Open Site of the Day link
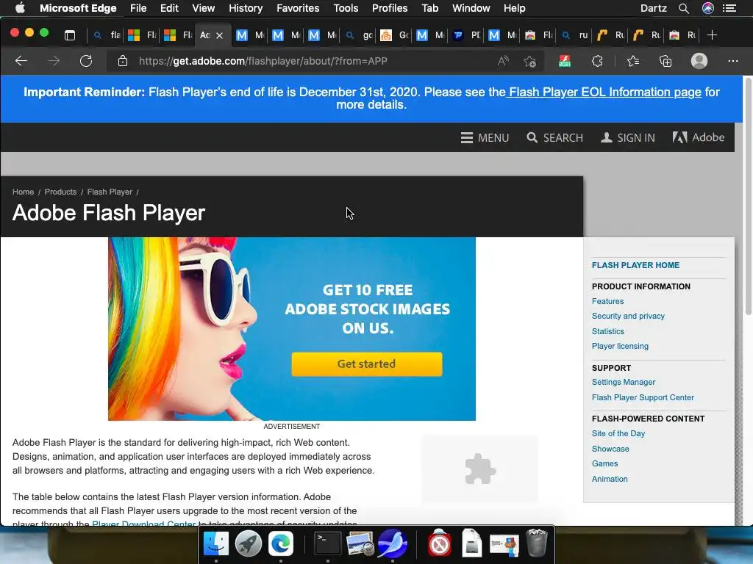 coord(618,433)
